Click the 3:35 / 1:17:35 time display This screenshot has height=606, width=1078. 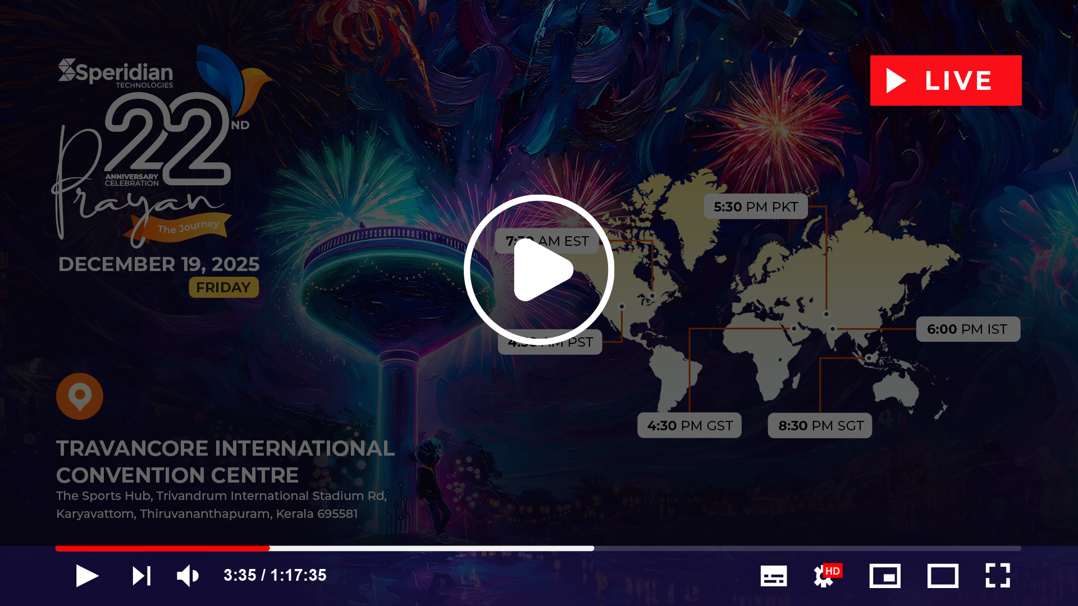[275, 575]
